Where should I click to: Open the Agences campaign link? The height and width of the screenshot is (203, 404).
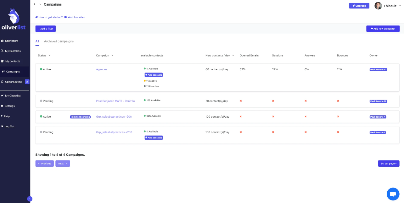pyautogui.click(x=102, y=69)
